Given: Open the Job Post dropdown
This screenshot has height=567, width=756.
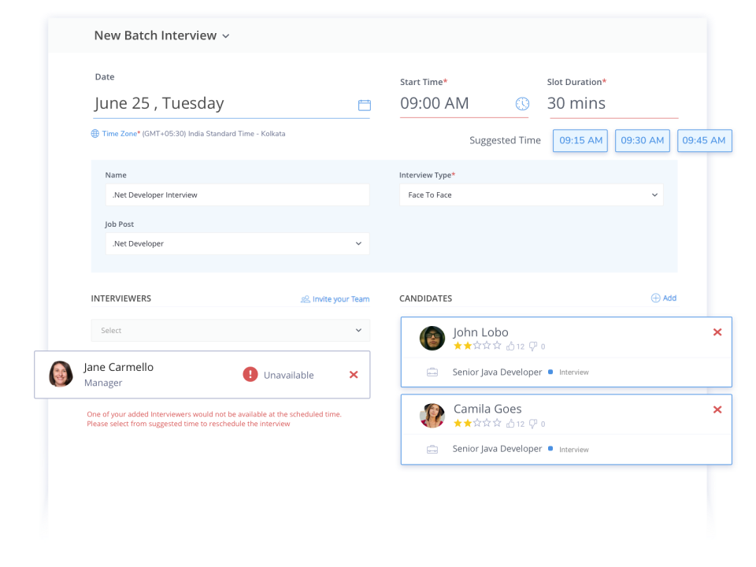Looking at the screenshot, I should (x=237, y=243).
